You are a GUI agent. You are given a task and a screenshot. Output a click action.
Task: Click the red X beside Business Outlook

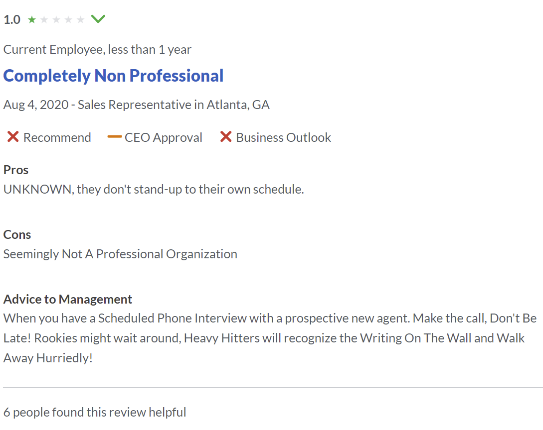point(226,137)
